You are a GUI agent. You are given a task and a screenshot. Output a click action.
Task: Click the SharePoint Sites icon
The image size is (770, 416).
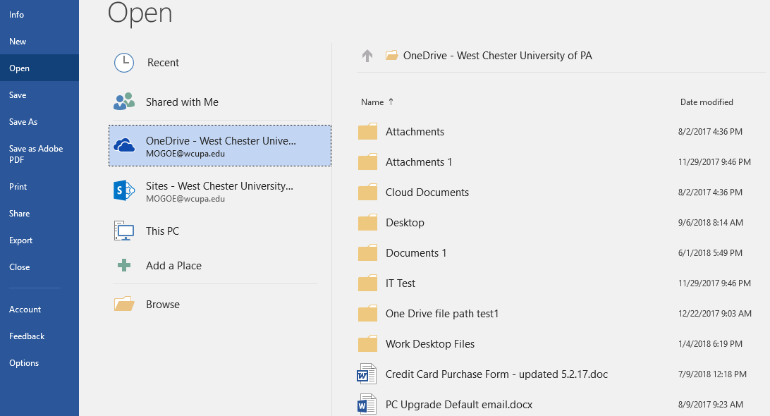[x=124, y=190]
